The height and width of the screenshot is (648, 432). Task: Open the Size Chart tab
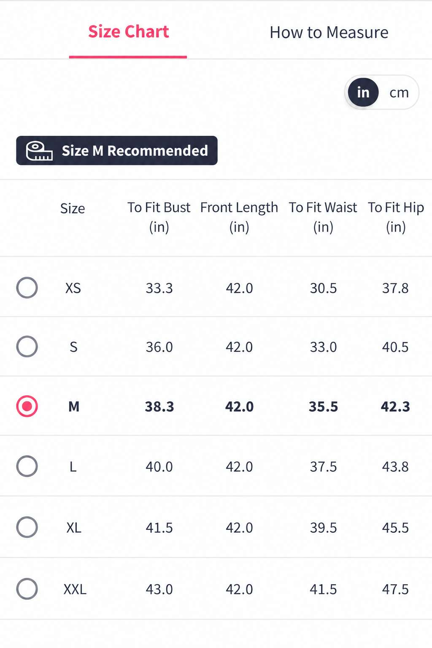(128, 32)
